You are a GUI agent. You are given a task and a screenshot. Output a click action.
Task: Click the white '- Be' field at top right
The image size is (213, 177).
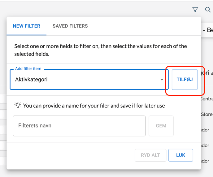pyautogui.click(x=207, y=30)
